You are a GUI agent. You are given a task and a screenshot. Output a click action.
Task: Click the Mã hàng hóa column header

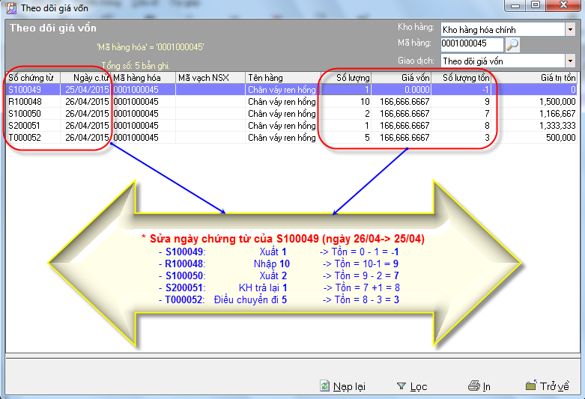click(x=142, y=77)
